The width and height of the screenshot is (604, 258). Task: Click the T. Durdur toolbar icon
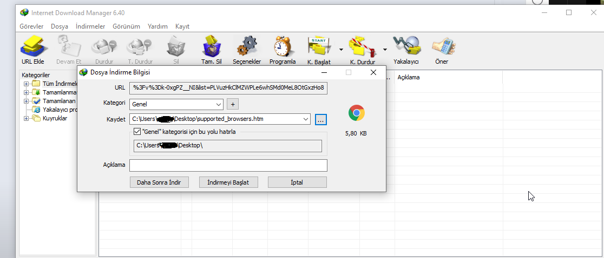[140, 46]
